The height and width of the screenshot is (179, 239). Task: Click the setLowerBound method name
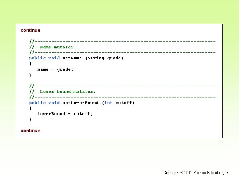coord(80,103)
